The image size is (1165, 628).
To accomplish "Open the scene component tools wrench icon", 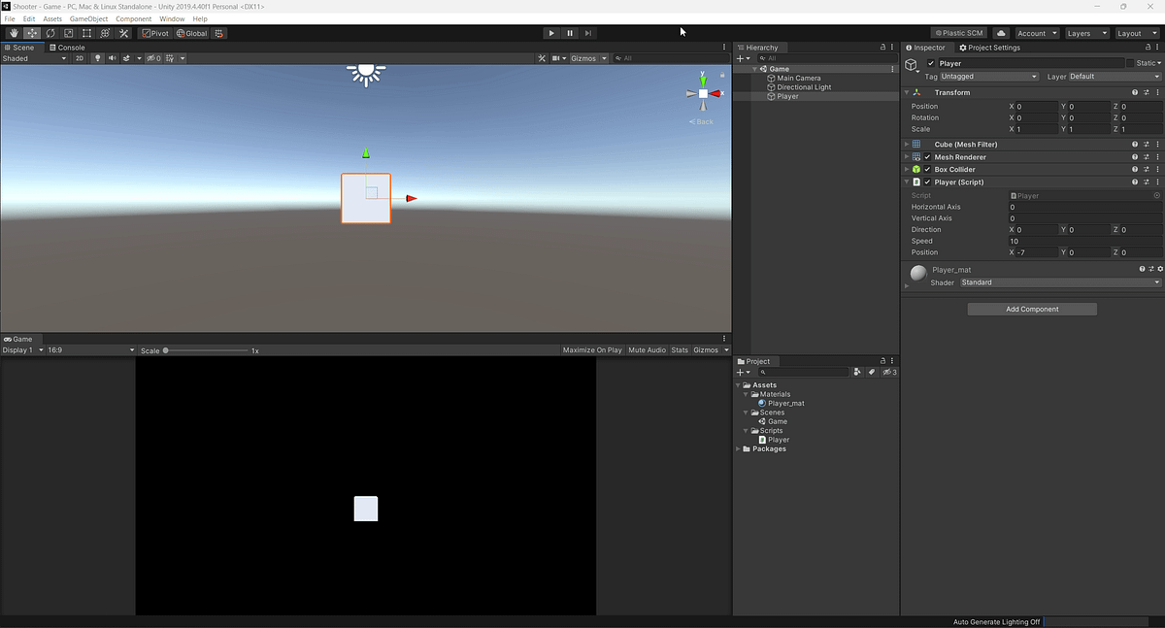I will (543, 58).
